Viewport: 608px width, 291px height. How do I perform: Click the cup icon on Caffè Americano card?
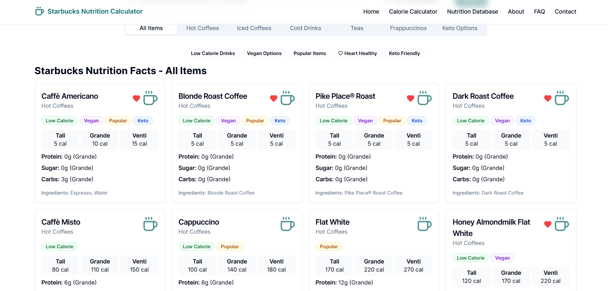[x=151, y=98]
